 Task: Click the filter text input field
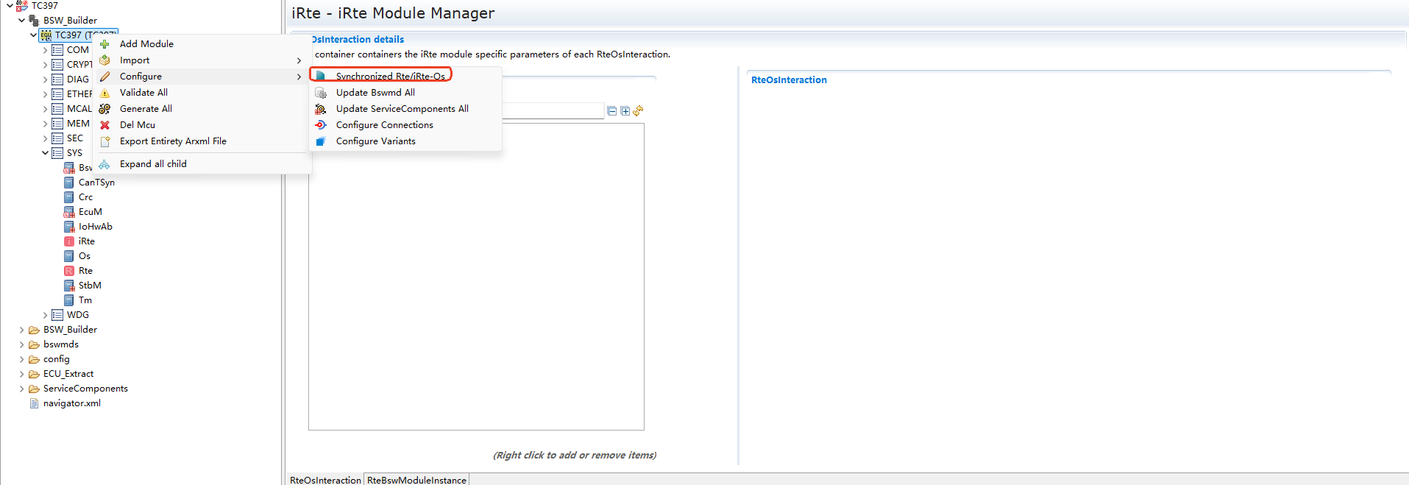pyautogui.click(x=552, y=110)
